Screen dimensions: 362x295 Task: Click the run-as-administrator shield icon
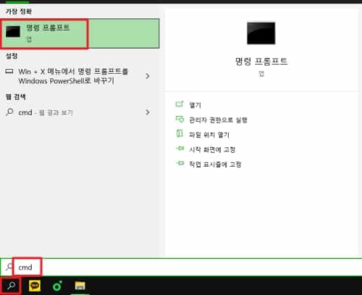pyautogui.click(x=180, y=119)
